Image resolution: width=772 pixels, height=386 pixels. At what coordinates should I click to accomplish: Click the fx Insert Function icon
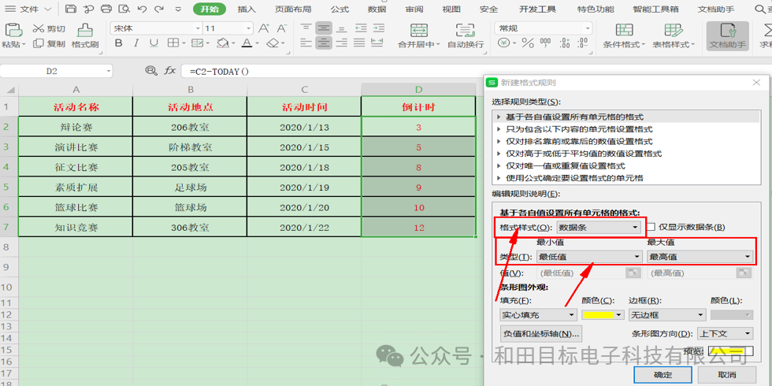170,71
